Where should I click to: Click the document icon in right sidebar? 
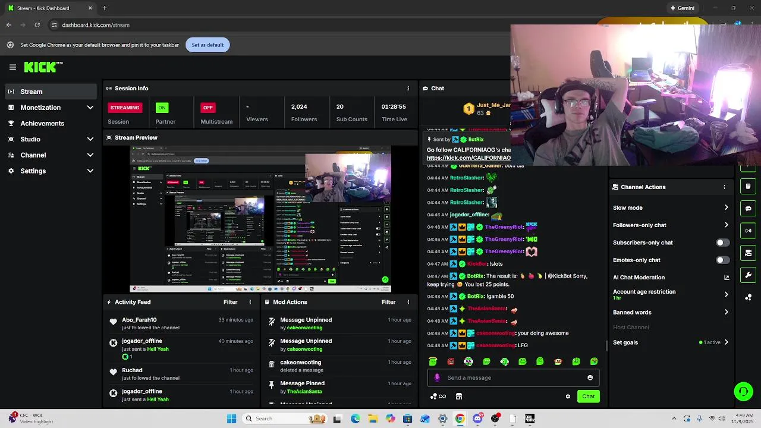[x=748, y=187]
